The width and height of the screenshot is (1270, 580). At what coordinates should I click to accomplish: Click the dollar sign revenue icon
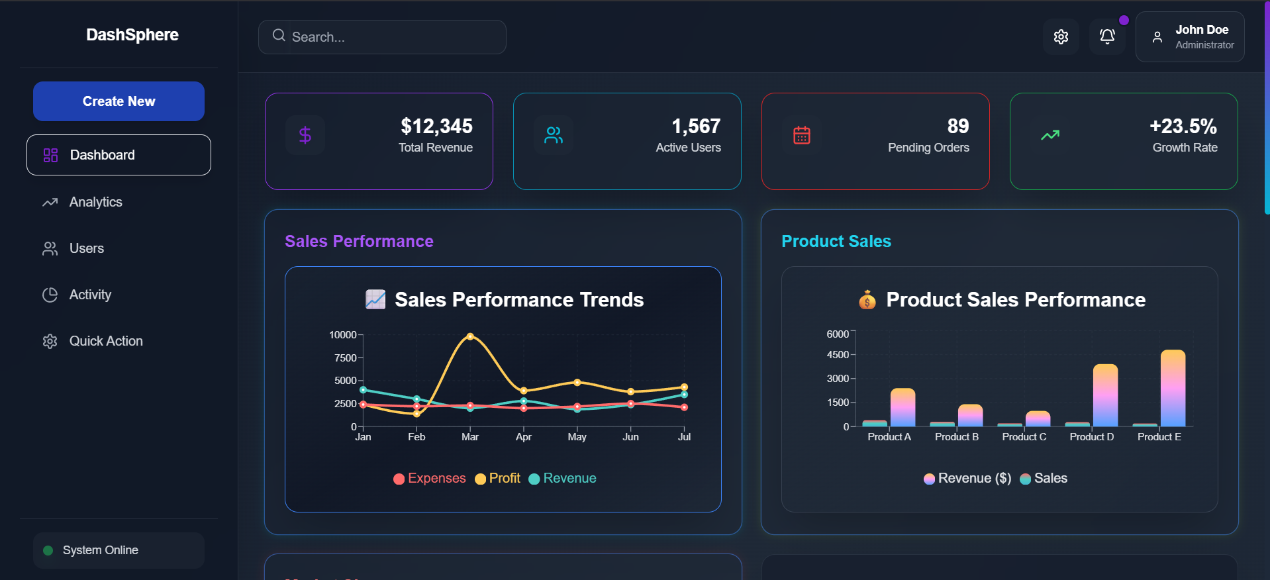(305, 135)
